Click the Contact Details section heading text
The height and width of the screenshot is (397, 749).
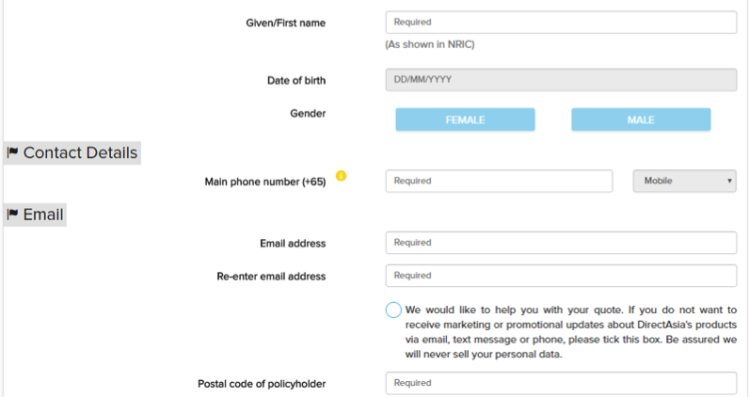click(80, 153)
